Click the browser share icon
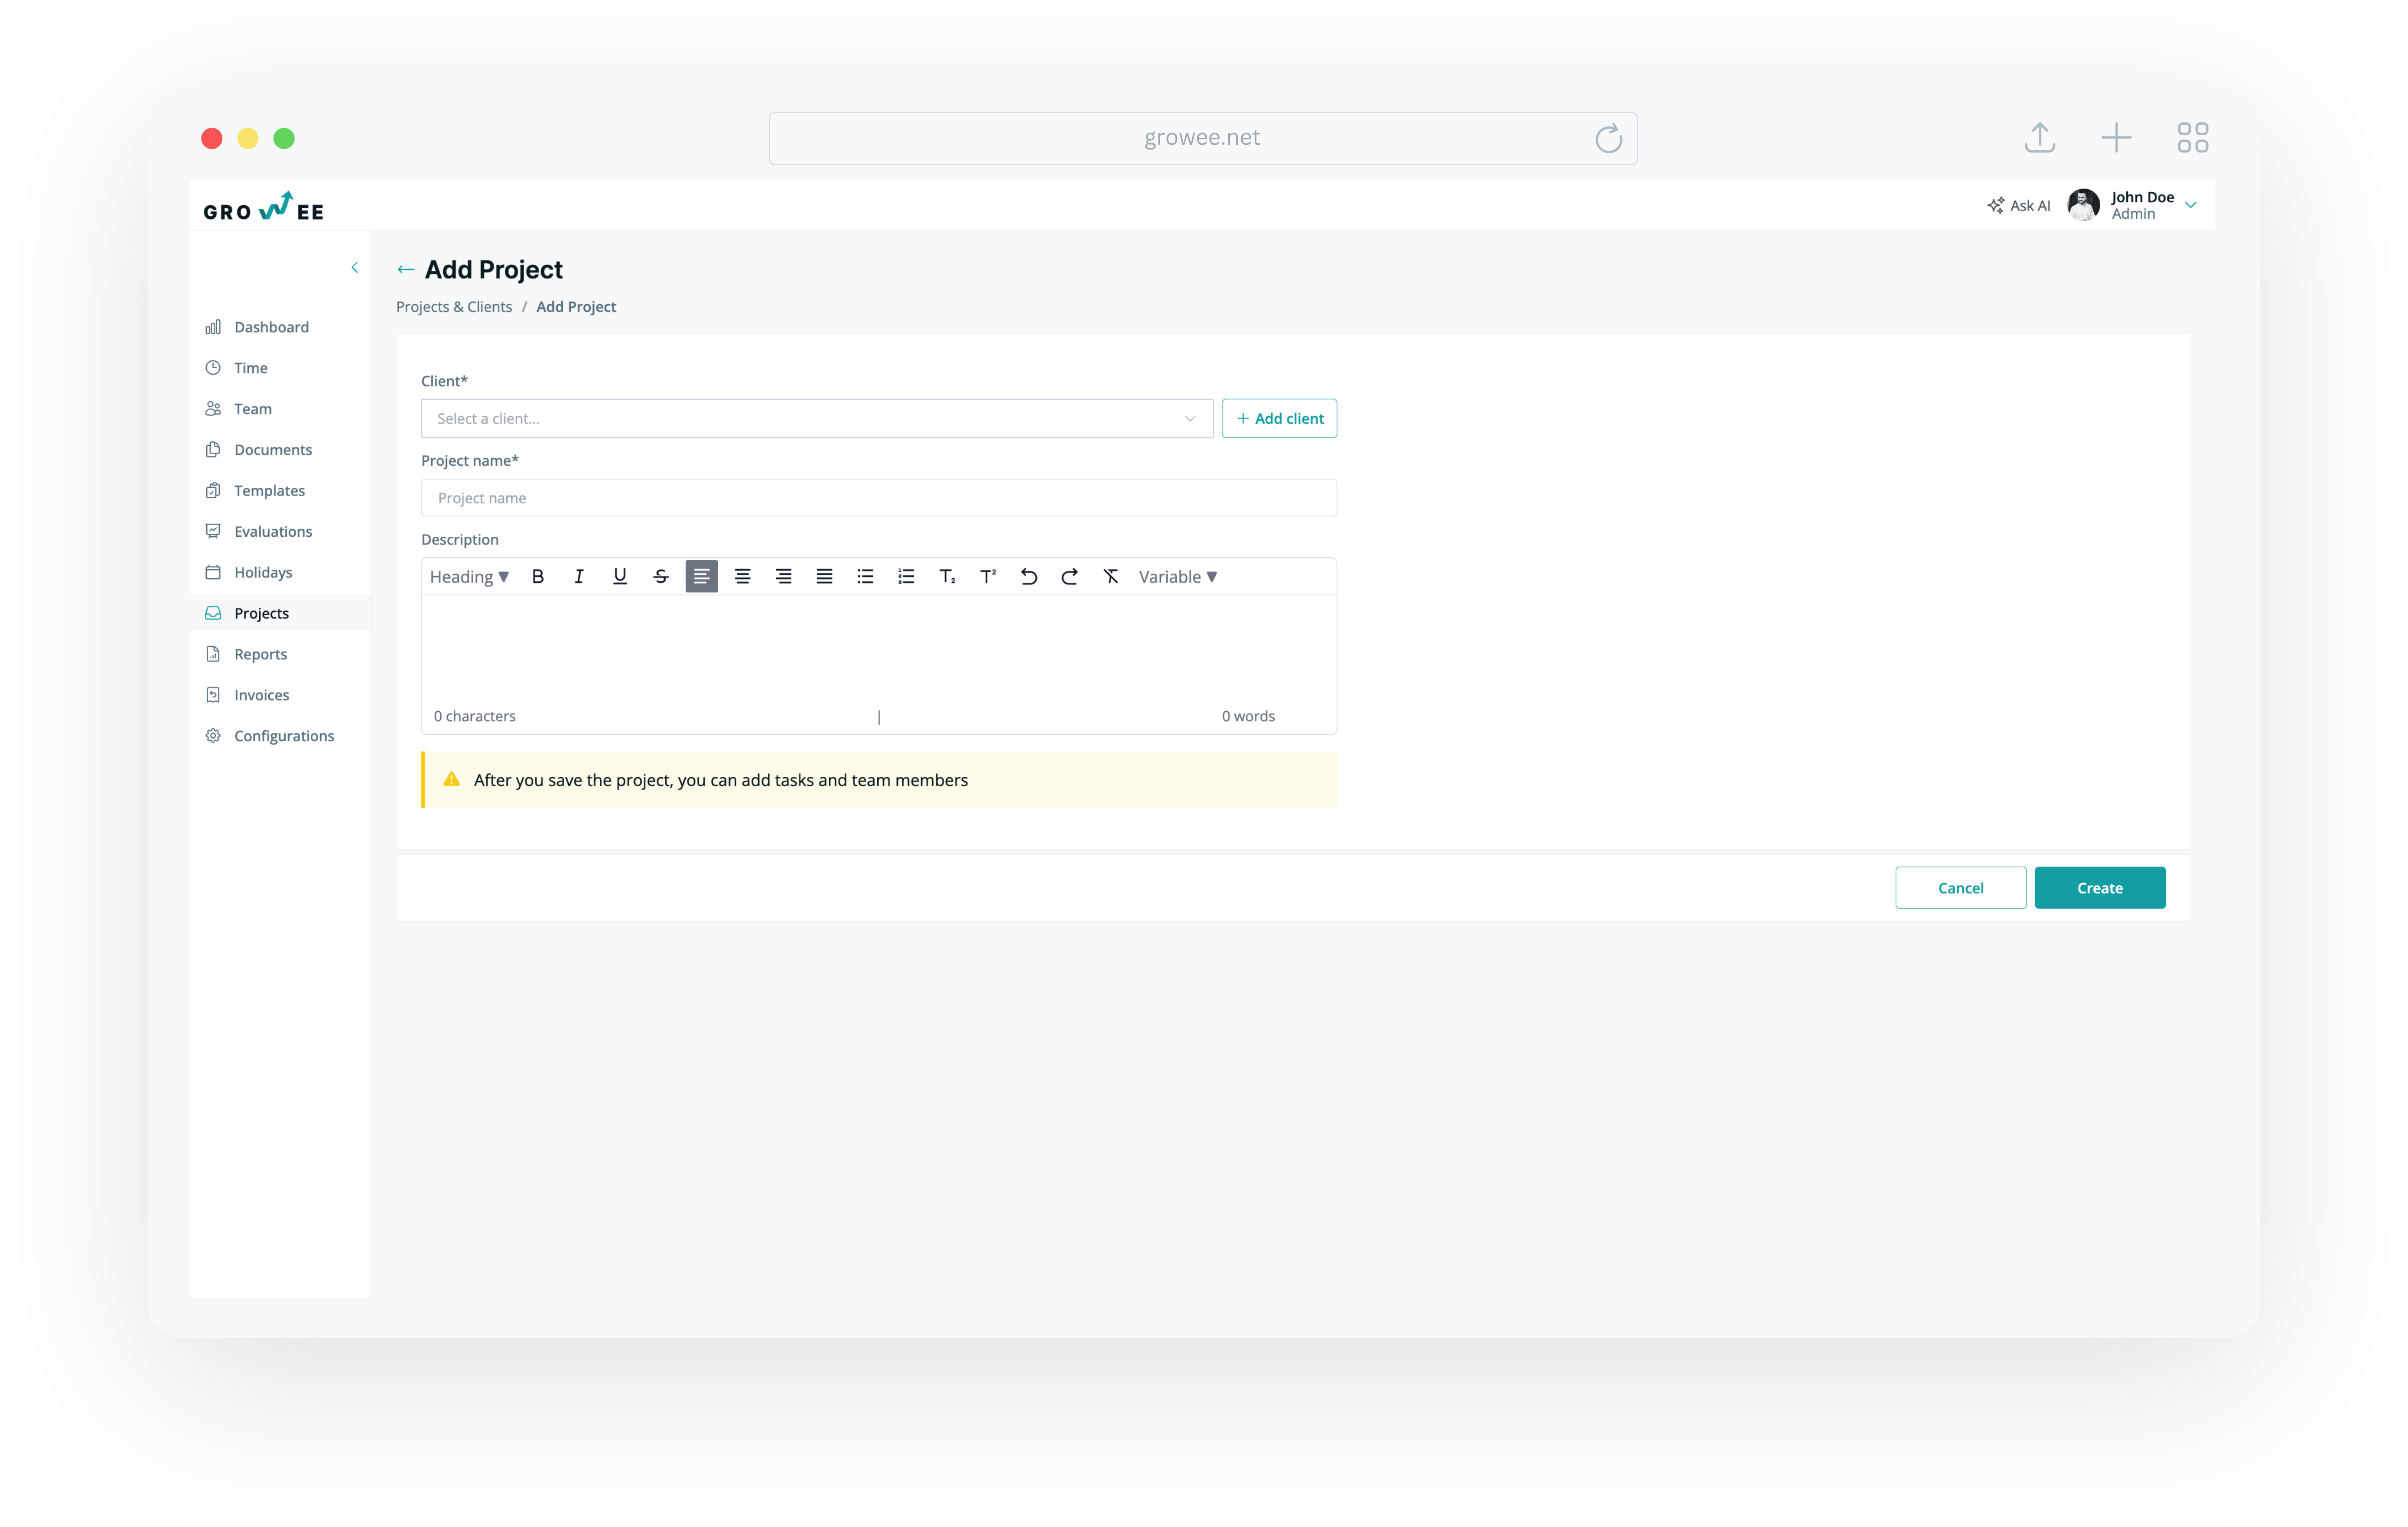 (x=2040, y=137)
